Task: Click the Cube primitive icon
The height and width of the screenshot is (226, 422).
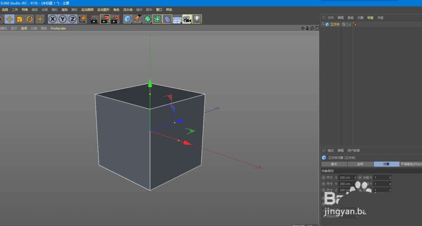Action: tap(127, 19)
